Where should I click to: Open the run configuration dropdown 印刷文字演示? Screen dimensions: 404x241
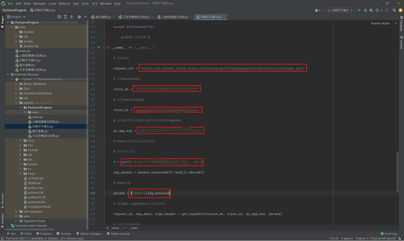tap(340, 10)
